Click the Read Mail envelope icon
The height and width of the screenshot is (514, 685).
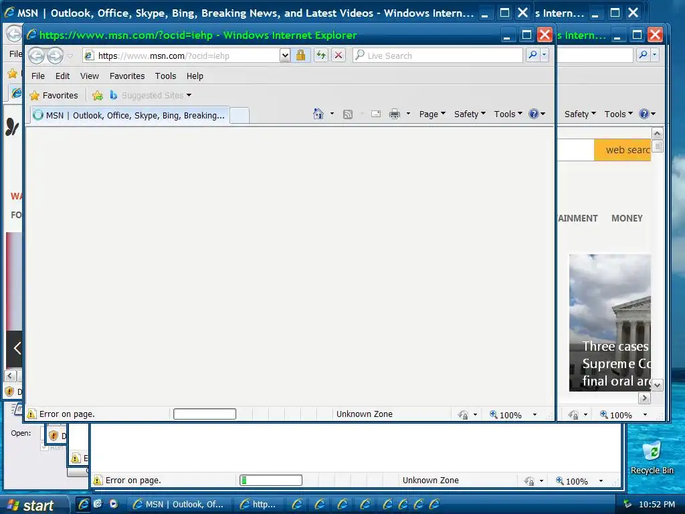(376, 114)
